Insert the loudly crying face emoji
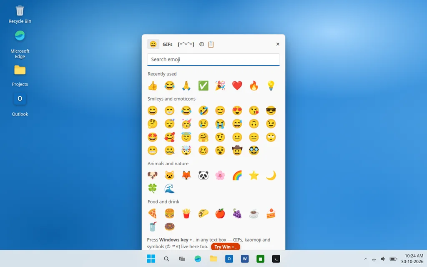Image resolution: width=427 pixels, height=267 pixels. (x=220, y=123)
